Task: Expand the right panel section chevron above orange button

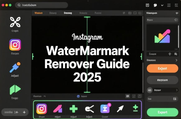Action: (x=177, y=60)
